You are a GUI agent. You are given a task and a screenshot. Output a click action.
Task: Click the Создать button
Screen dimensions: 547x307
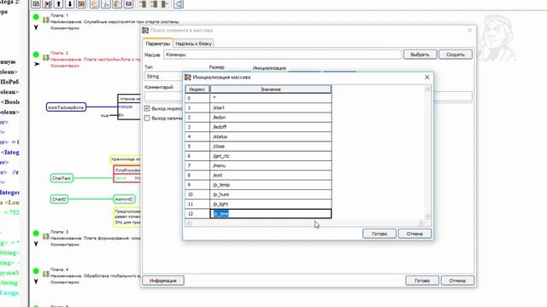pyautogui.click(x=456, y=55)
